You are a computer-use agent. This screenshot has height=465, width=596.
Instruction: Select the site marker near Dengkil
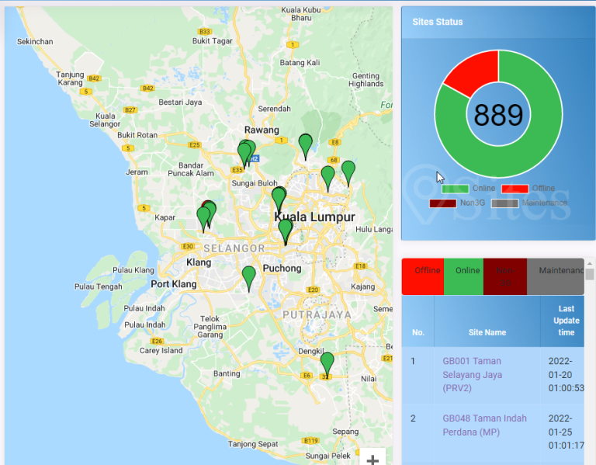tap(327, 363)
